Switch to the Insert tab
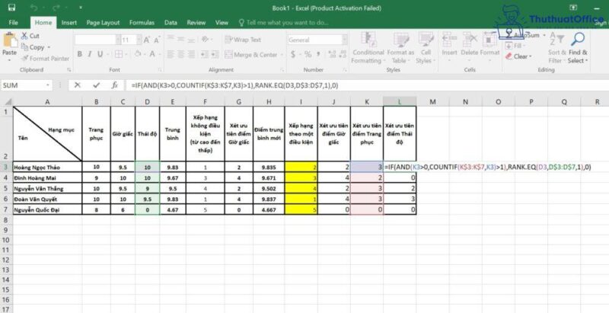 point(69,23)
